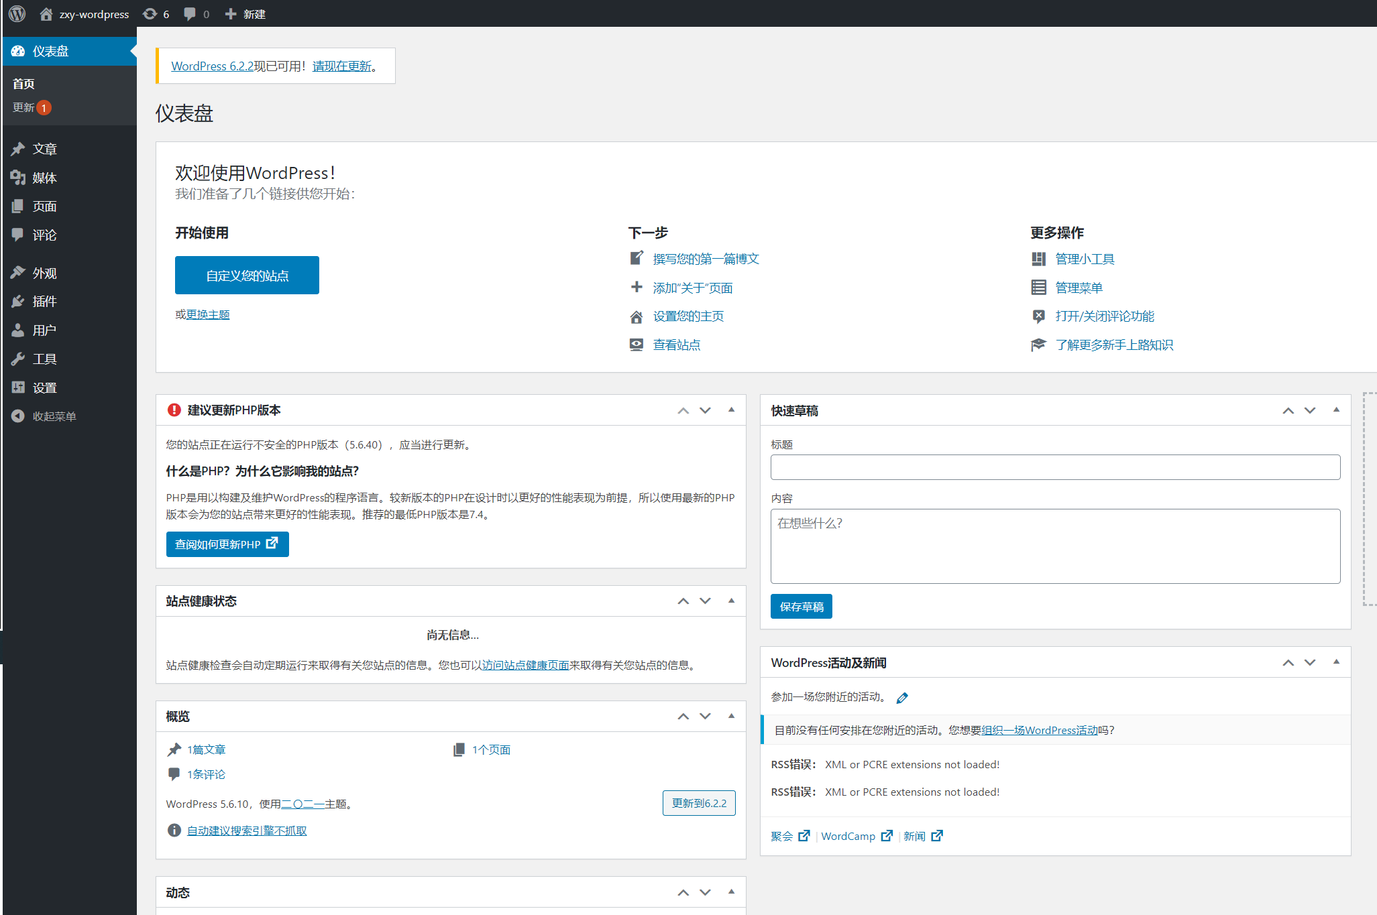
Task: Select the 更新 submenu item
Action: pyautogui.click(x=23, y=107)
